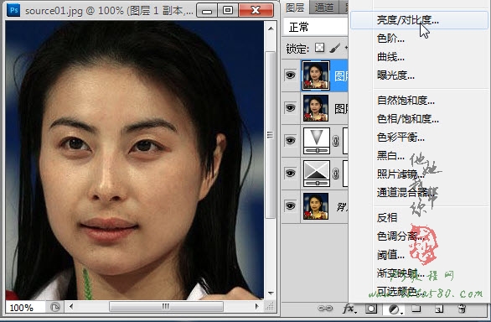Click the horizontal scrollbar thumb
Image resolution: width=491 pixels, height=322 pixels.
[166, 306]
